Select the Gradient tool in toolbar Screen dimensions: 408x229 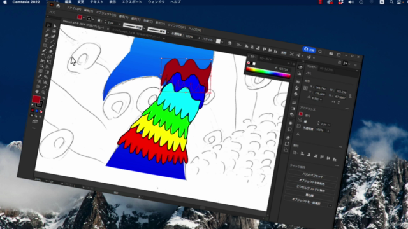[x=47, y=72]
